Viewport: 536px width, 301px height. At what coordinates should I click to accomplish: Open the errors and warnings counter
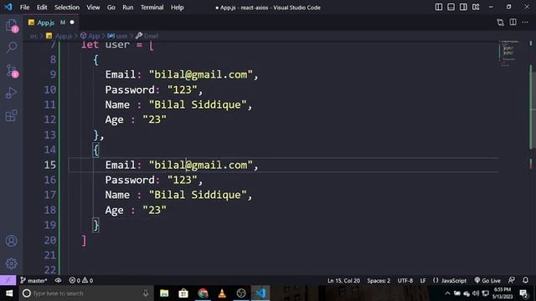[81, 281]
